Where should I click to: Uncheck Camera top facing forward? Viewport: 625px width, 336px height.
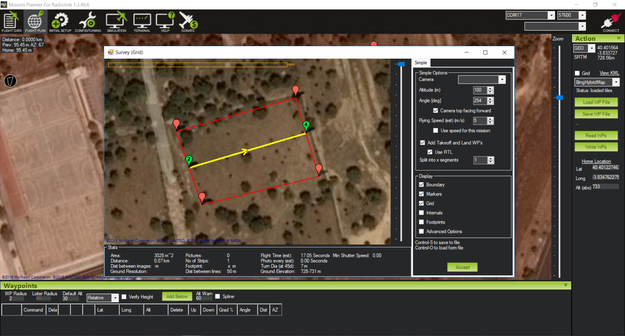[x=436, y=111]
